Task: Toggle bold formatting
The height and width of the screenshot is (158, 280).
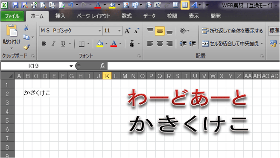Action: coord(44,44)
